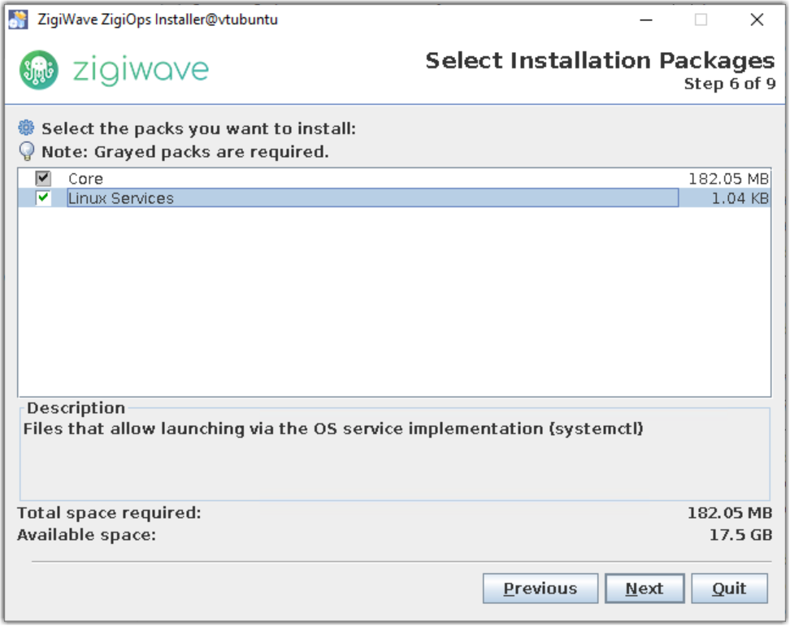Image resolution: width=790 pixels, height=626 pixels.
Task: Click the gear icon beside Select the packs
Action: point(27,128)
